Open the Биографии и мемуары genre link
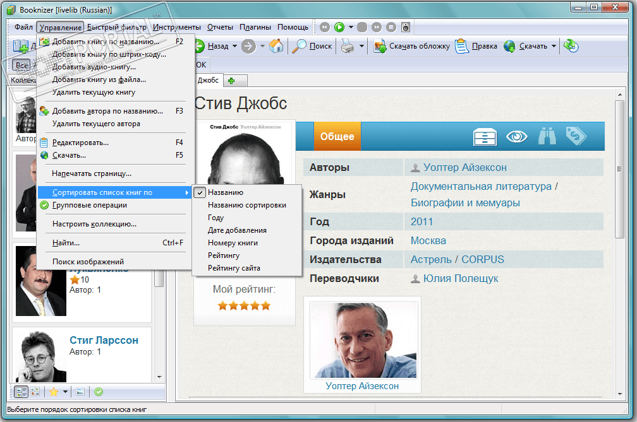Viewport: 637px width, 422px height. point(465,202)
